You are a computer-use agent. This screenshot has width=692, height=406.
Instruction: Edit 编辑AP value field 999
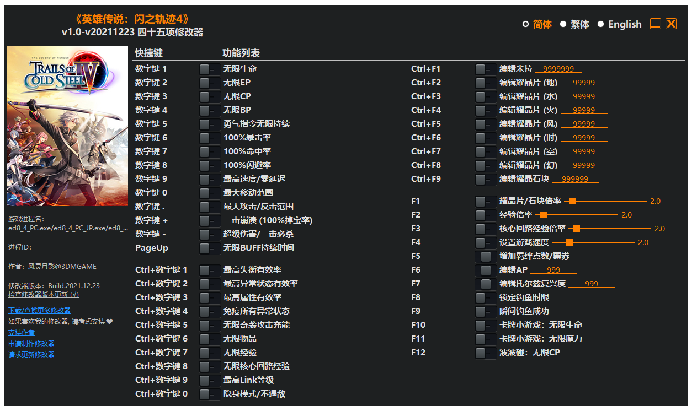pyautogui.click(x=553, y=270)
